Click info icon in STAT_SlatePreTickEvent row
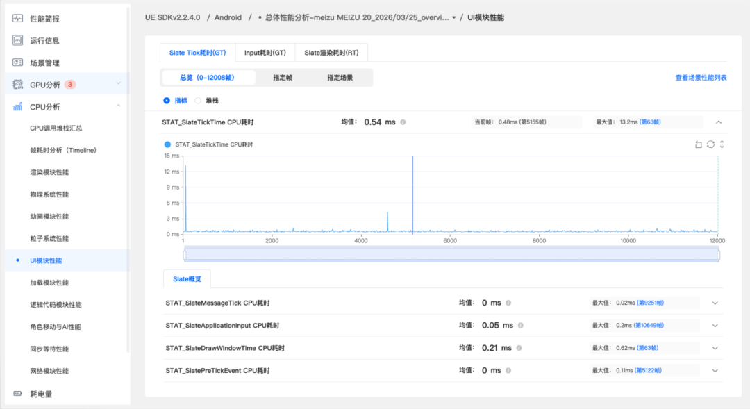Image resolution: width=750 pixels, height=409 pixels. (x=508, y=370)
